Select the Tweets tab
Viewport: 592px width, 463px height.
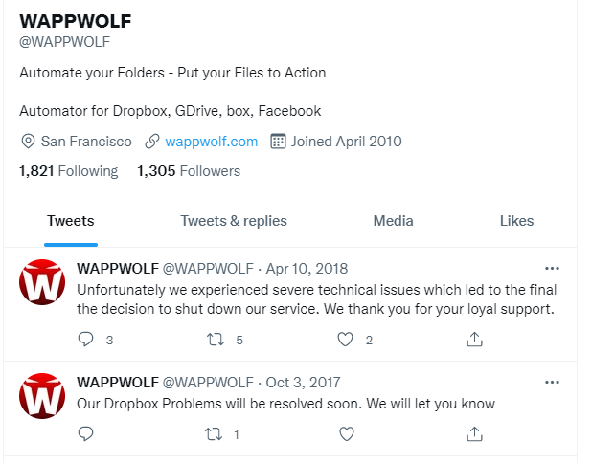[71, 221]
